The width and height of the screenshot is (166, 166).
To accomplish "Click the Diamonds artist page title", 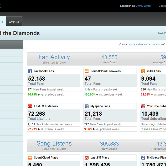I will (x=20, y=33).
